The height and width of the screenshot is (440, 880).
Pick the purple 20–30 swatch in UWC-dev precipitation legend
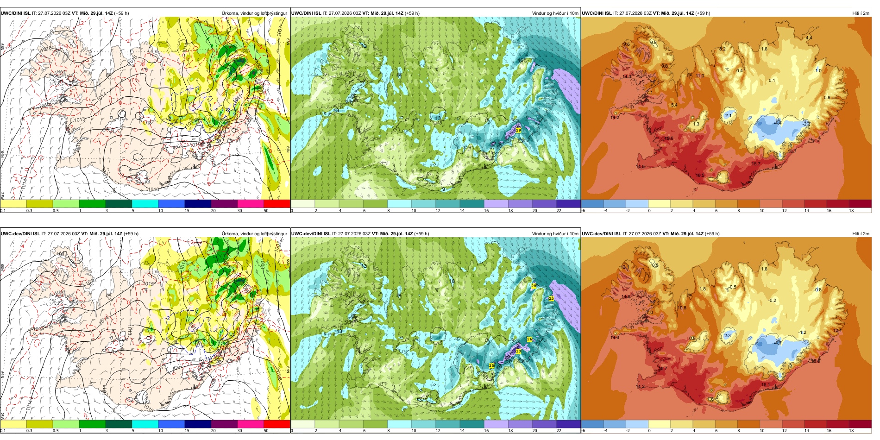(224, 424)
